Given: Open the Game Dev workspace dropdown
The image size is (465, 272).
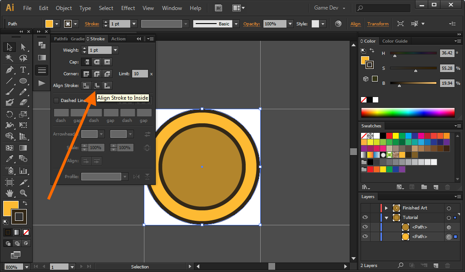Looking at the screenshot, I should [330, 8].
